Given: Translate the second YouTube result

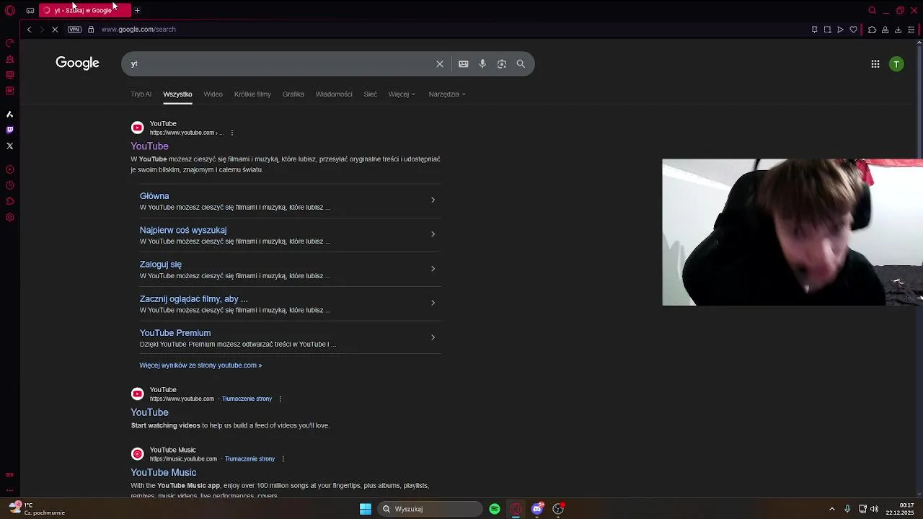Looking at the screenshot, I should pyautogui.click(x=247, y=399).
